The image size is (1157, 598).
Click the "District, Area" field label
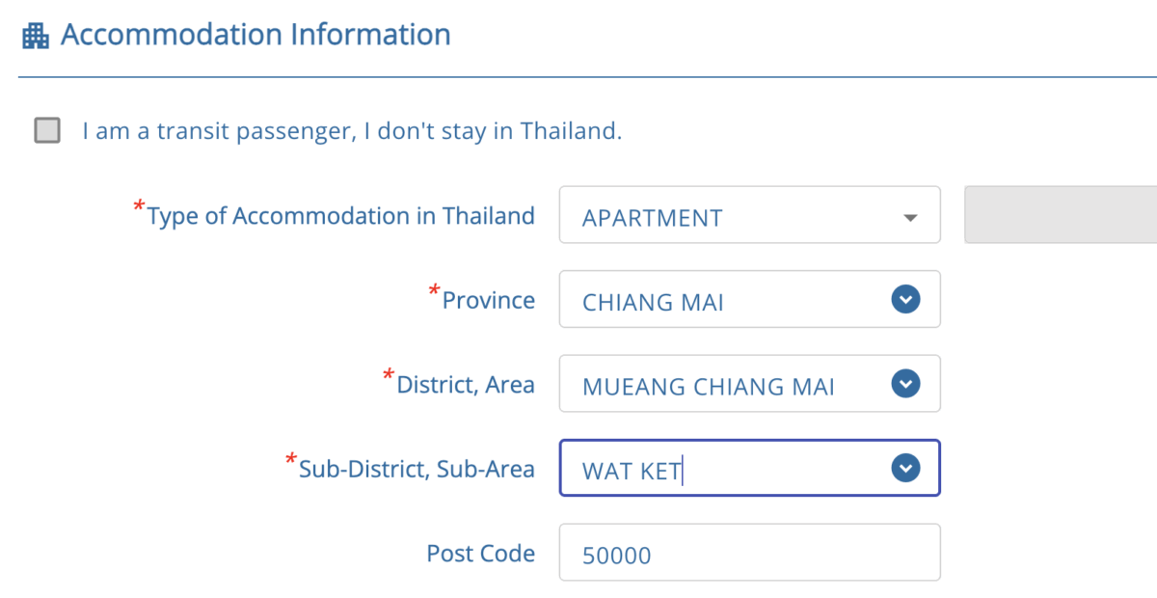click(x=466, y=385)
